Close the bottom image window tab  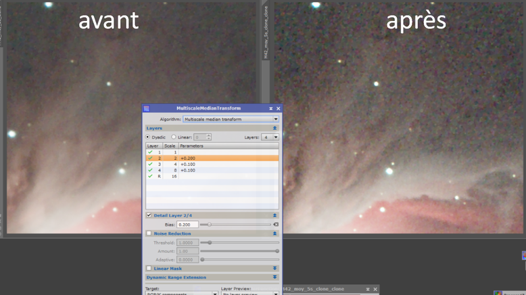tap(375, 289)
